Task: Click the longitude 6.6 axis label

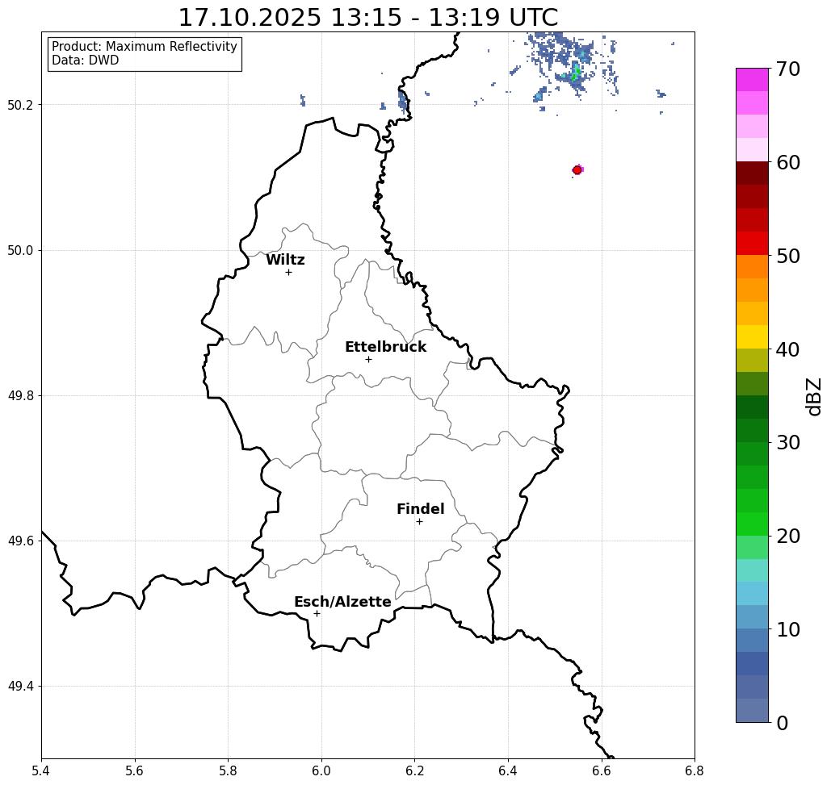Action: point(602,771)
